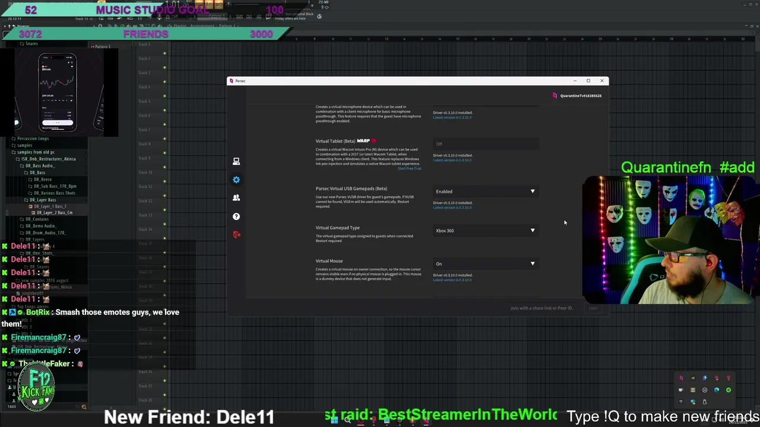760x427 pixels.
Task: Collapse DR_Layer Bass folder
Action: point(40,200)
